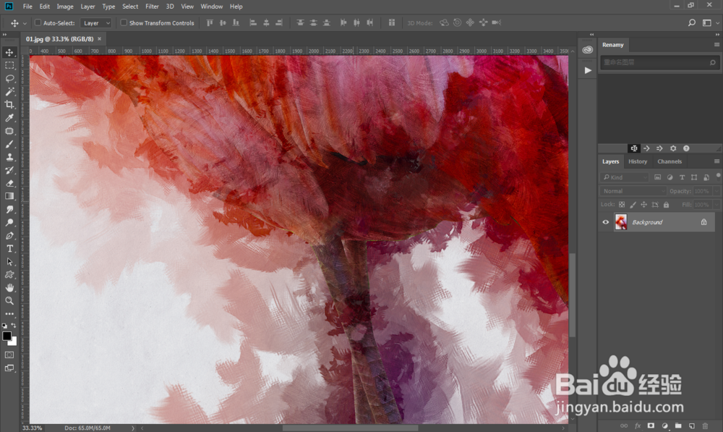This screenshot has width=723, height=432.
Task: Open the Move tool preset picker arrow
Action: [25, 23]
